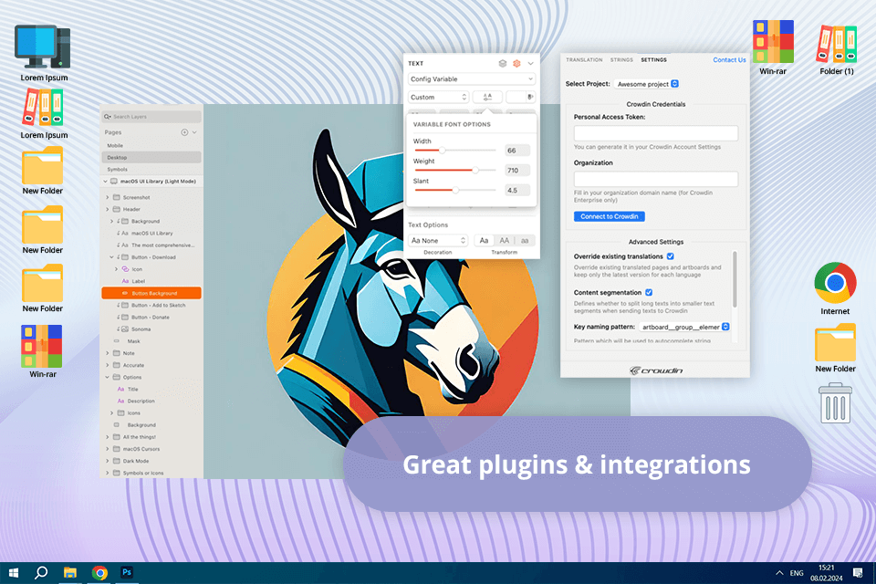The width and height of the screenshot is (876, 584).
Task: Open the Custom font weight dropdown
Action: pyautogui.click(x=438, y=97)
